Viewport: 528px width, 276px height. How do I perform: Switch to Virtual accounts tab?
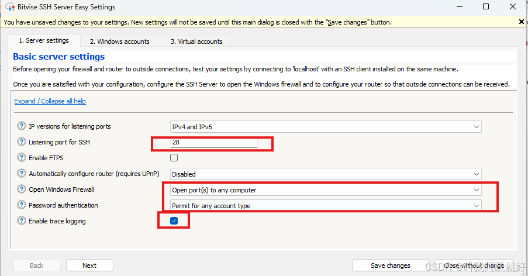[x=196, y=42]
